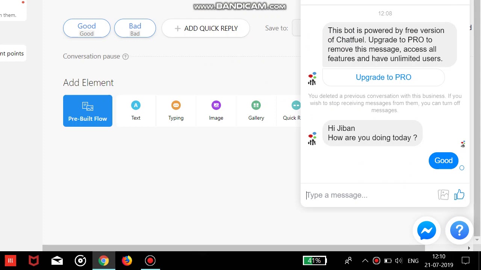Open the Bandicam recorder taskbar icon
Image resolution: width=481 pixels, height=270 pixels.
150,261
